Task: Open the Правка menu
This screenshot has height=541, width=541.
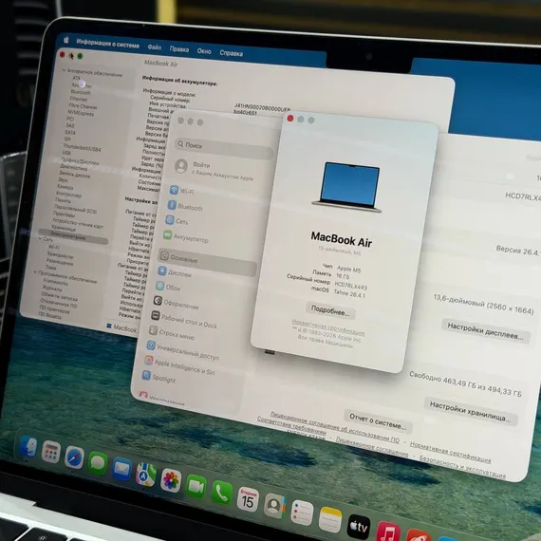Action: coord(179,49)
